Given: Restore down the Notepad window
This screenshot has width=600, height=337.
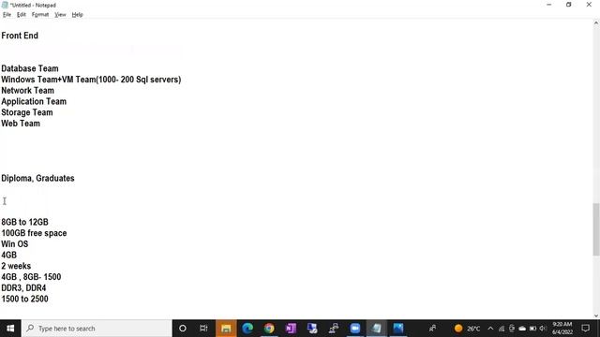Looking at the screenshot, I should point(569,5).
